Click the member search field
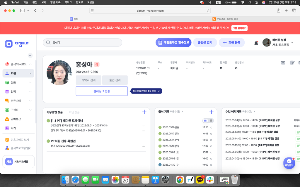This screenshot has width=300, height=187. pos(83,43)
